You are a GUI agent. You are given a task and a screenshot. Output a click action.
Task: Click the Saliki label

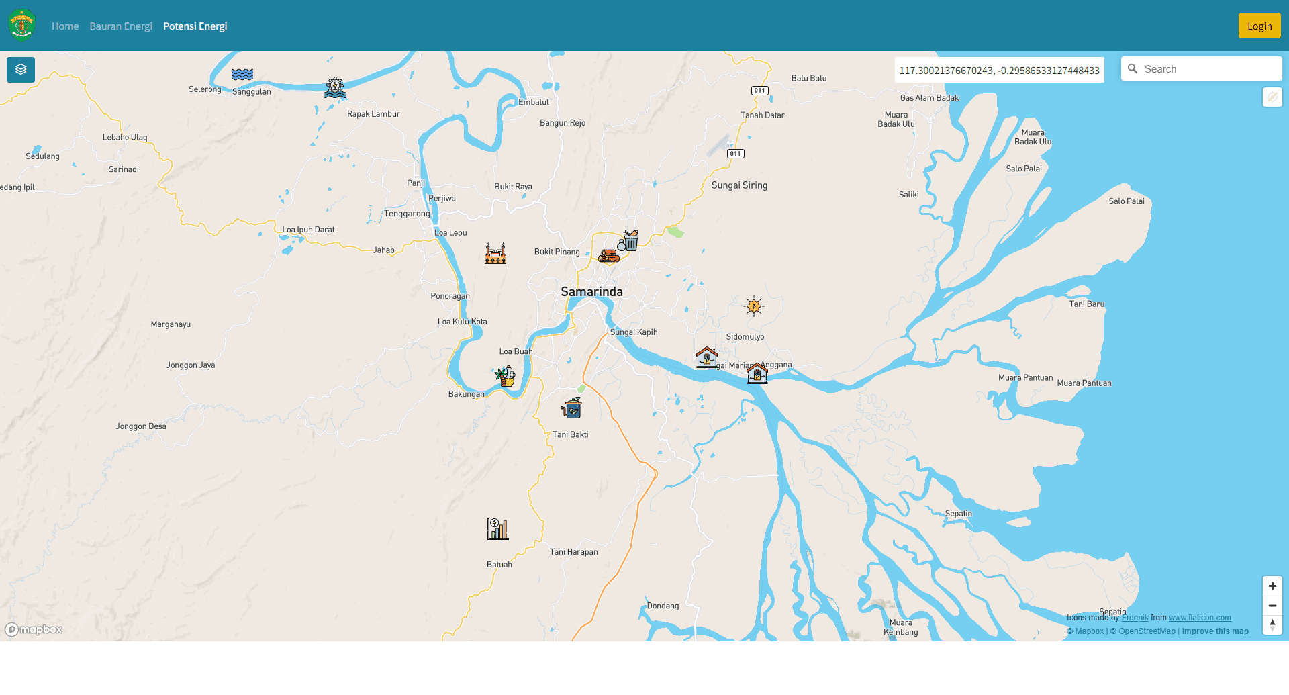(908, 195)
